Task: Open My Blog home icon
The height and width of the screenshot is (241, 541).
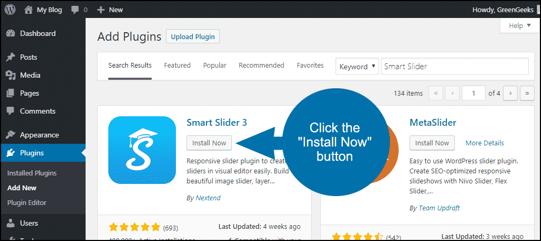Action: click(29, 10)
